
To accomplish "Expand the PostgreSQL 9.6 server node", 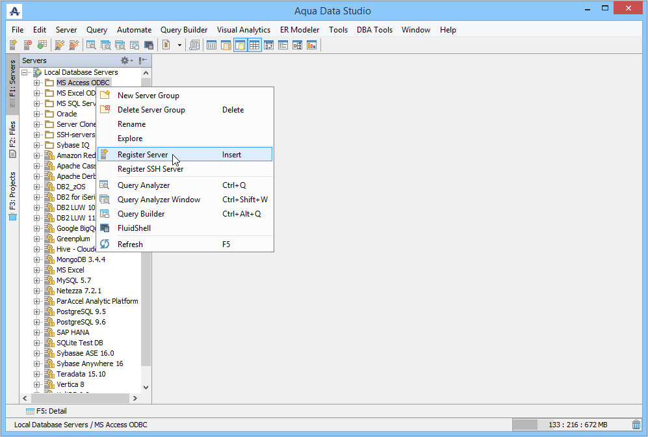I will coord(37,322).
